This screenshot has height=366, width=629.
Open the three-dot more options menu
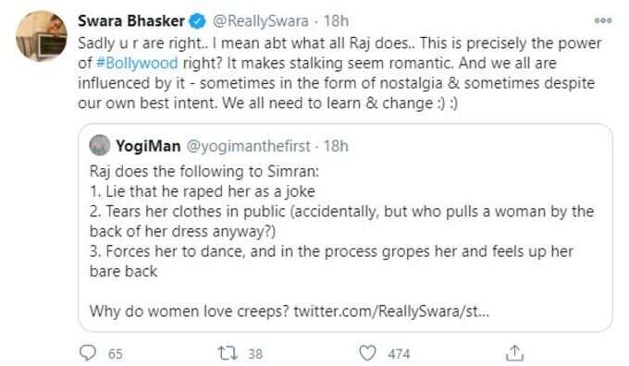(x=603, y=20)
